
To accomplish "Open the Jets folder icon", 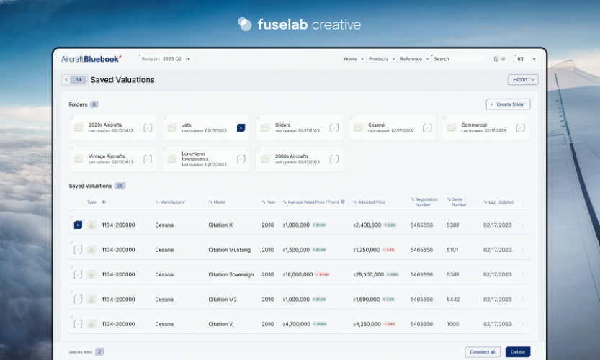I will point(172,128).
